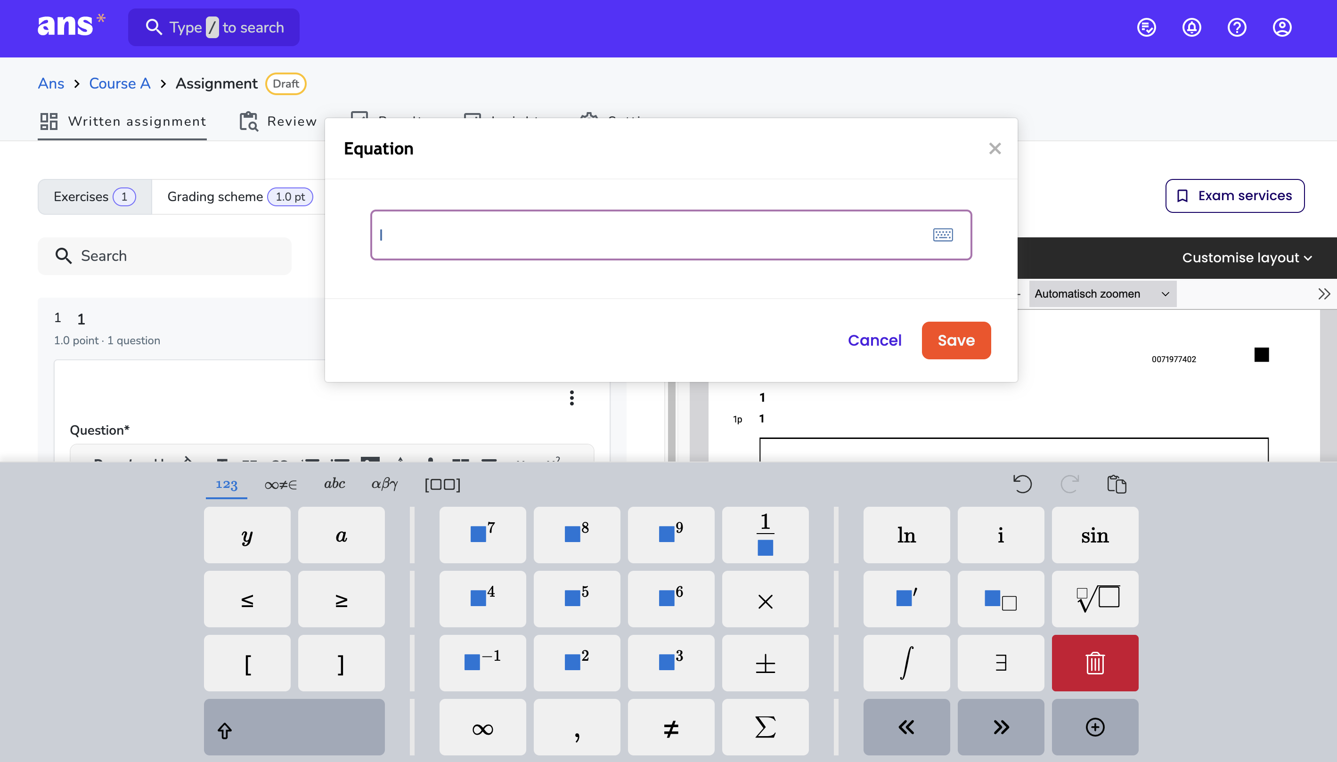The height and width of the screenshot is (762, 1337).
Task: Insert the infinity symbol
Action: 483,728
